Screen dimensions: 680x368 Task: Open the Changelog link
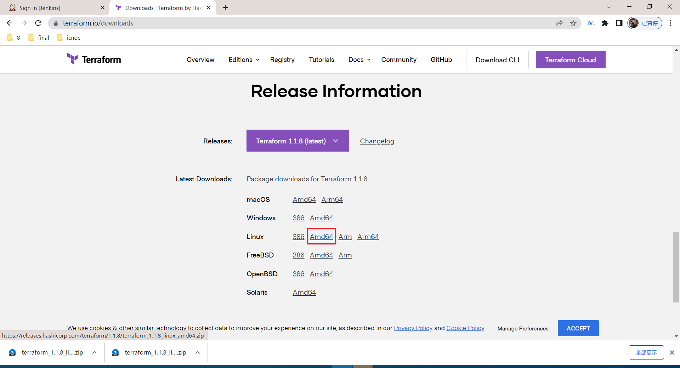pyautogui.click(x=377, y=141)
